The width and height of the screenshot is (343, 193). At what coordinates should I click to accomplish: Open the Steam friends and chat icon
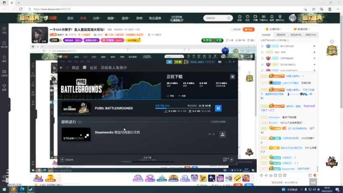click(x=232, y=160)
